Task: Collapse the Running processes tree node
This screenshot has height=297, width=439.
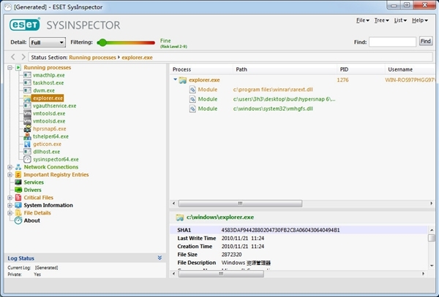Action: [x=10, y=68]
